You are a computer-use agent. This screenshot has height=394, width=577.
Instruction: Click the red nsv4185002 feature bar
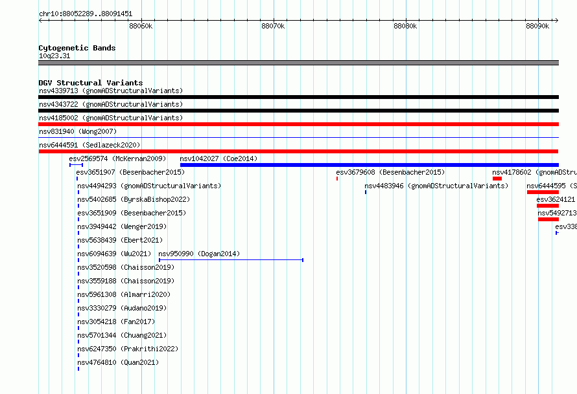click(298, 124)
